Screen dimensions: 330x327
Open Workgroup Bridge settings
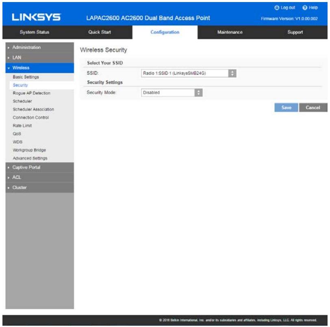(x=29, y=150)
